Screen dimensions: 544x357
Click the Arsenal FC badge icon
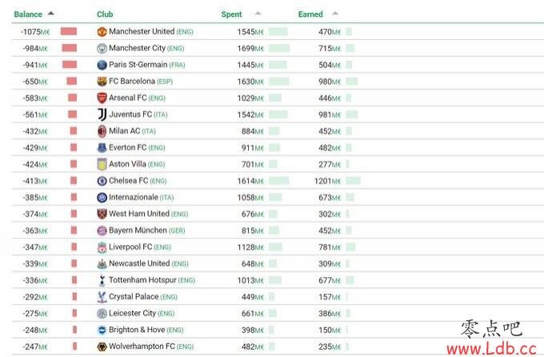pos(102,98)
